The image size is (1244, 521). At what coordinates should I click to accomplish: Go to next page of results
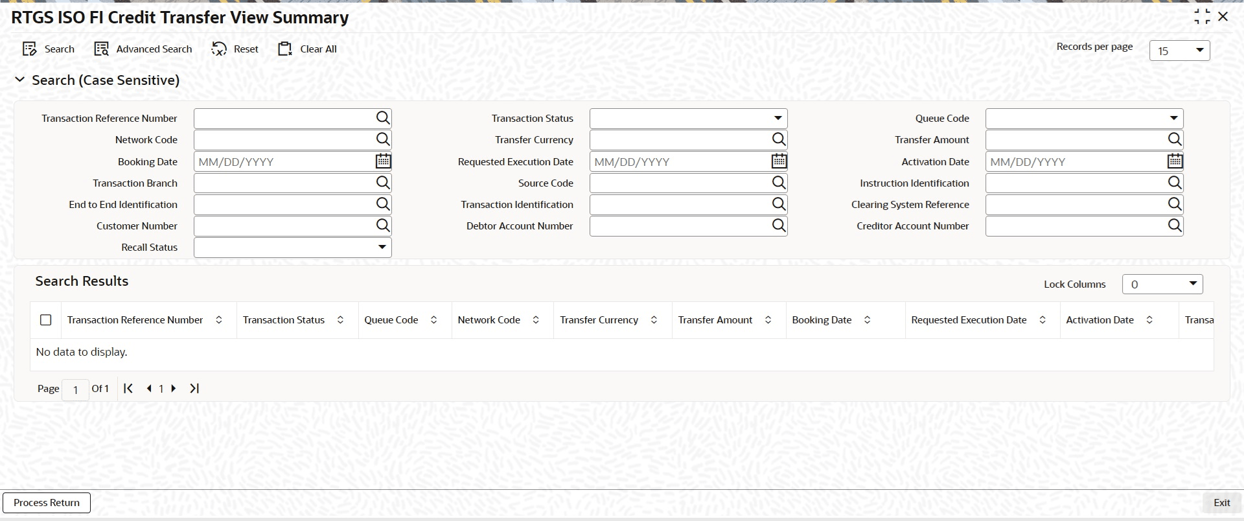click(x=173, y=388)
